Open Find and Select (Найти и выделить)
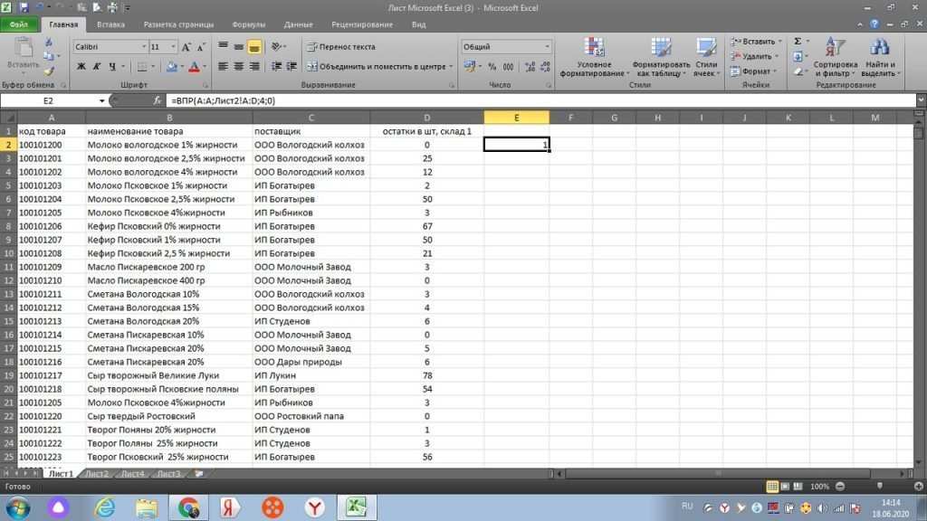The height and width of the screenshot is (521, 927). [x=880, y=57]
